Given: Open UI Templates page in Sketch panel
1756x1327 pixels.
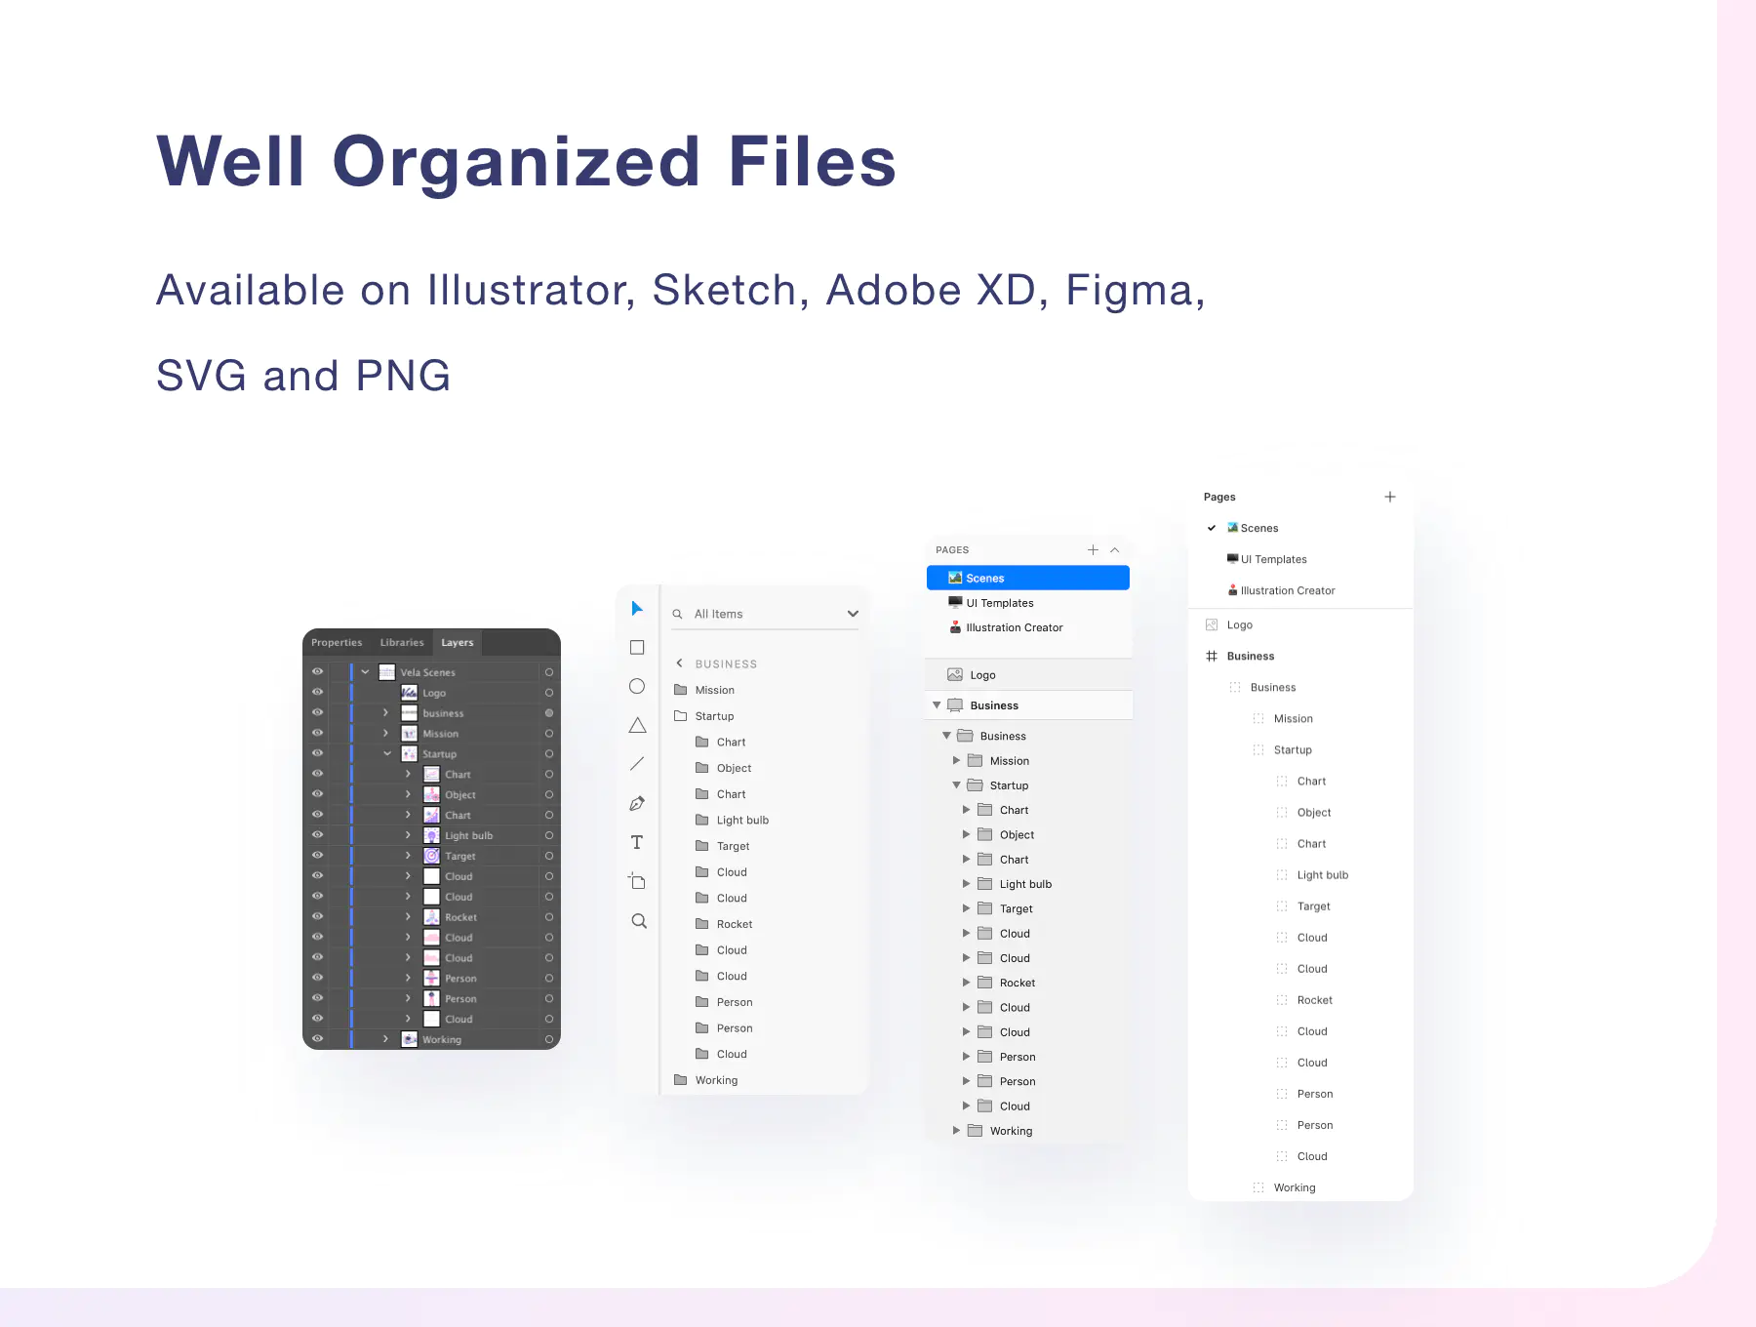Looking at the screenshot, I should point(1028,603).
